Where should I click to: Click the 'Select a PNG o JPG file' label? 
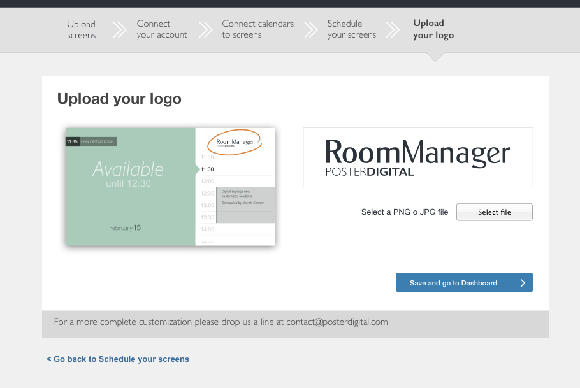point(405,212)
